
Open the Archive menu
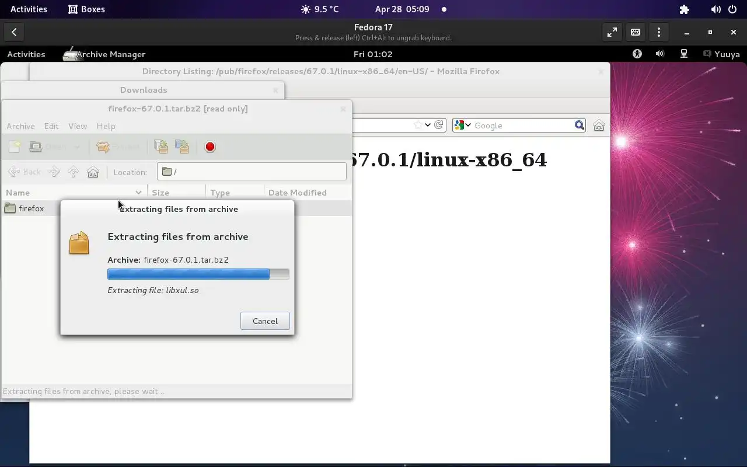tap(20, 126)
